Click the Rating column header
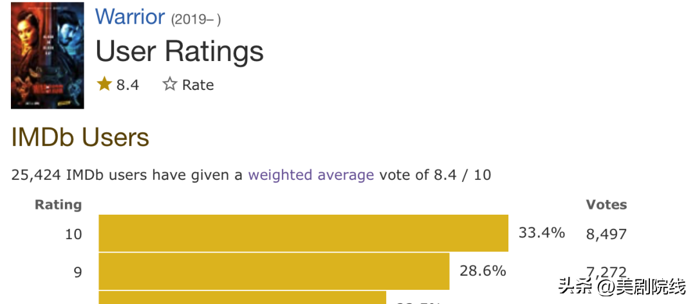Screen dimensions: 695x304 (58, 205)
